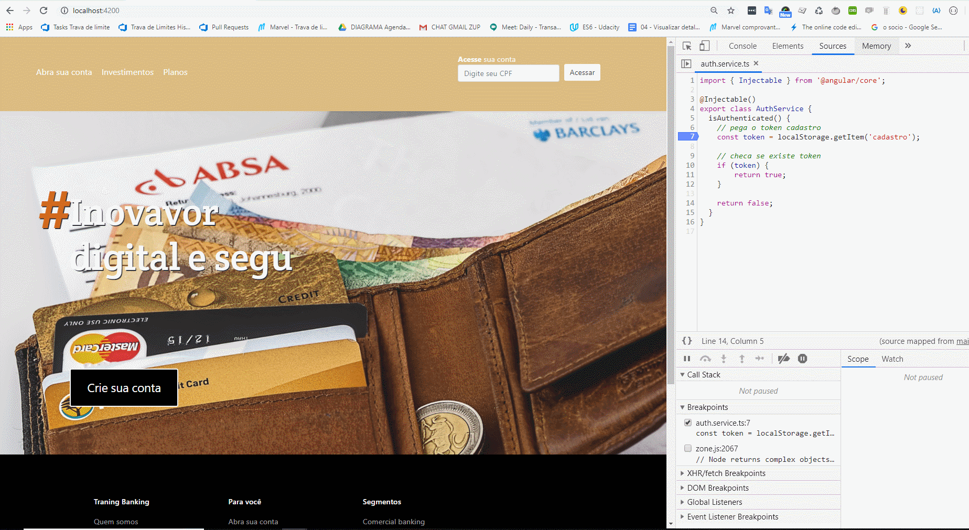Click the localhost:4200 address bar

coord(96,10)
